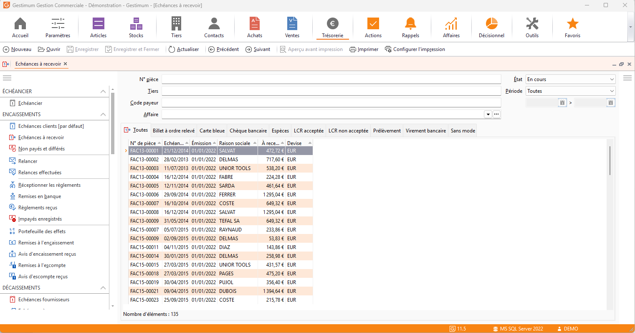Open Portefeuille des effets
Screen dimensions: 635x333
[42, 231]
